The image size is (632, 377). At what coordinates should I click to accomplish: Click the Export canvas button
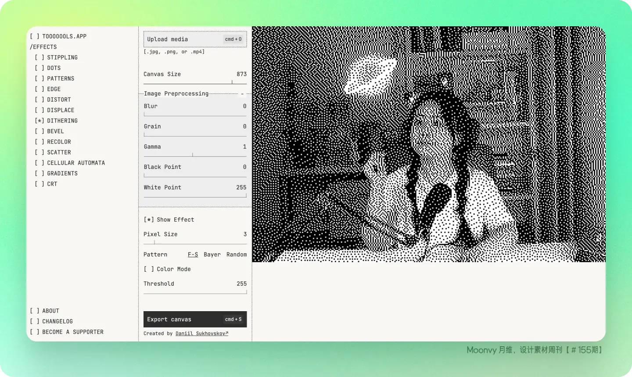coord(195,320)
